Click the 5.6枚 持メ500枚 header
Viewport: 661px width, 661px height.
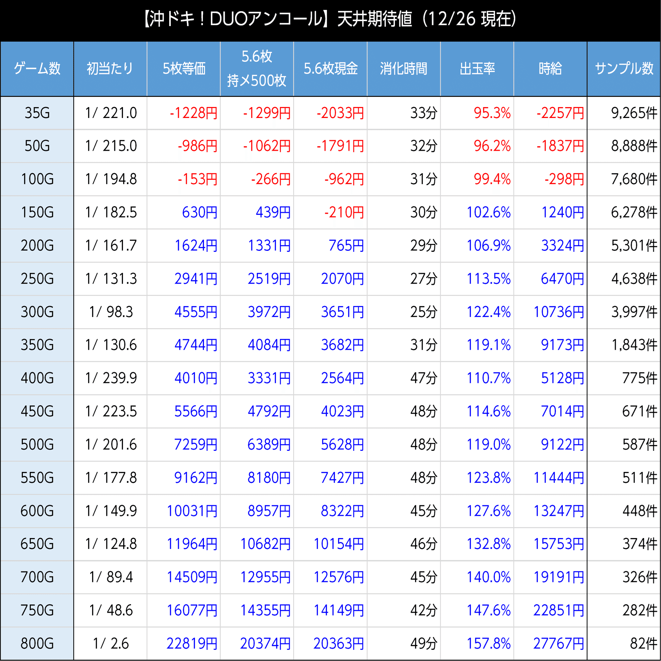[x=256, y=68]
